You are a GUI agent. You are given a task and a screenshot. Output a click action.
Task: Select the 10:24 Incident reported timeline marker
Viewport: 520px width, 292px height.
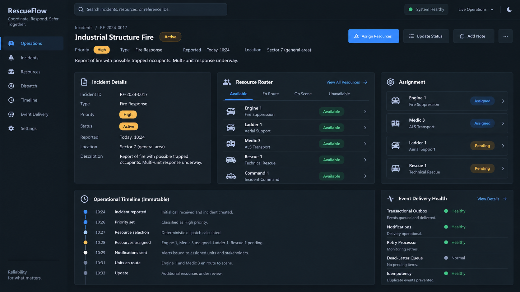86,212
